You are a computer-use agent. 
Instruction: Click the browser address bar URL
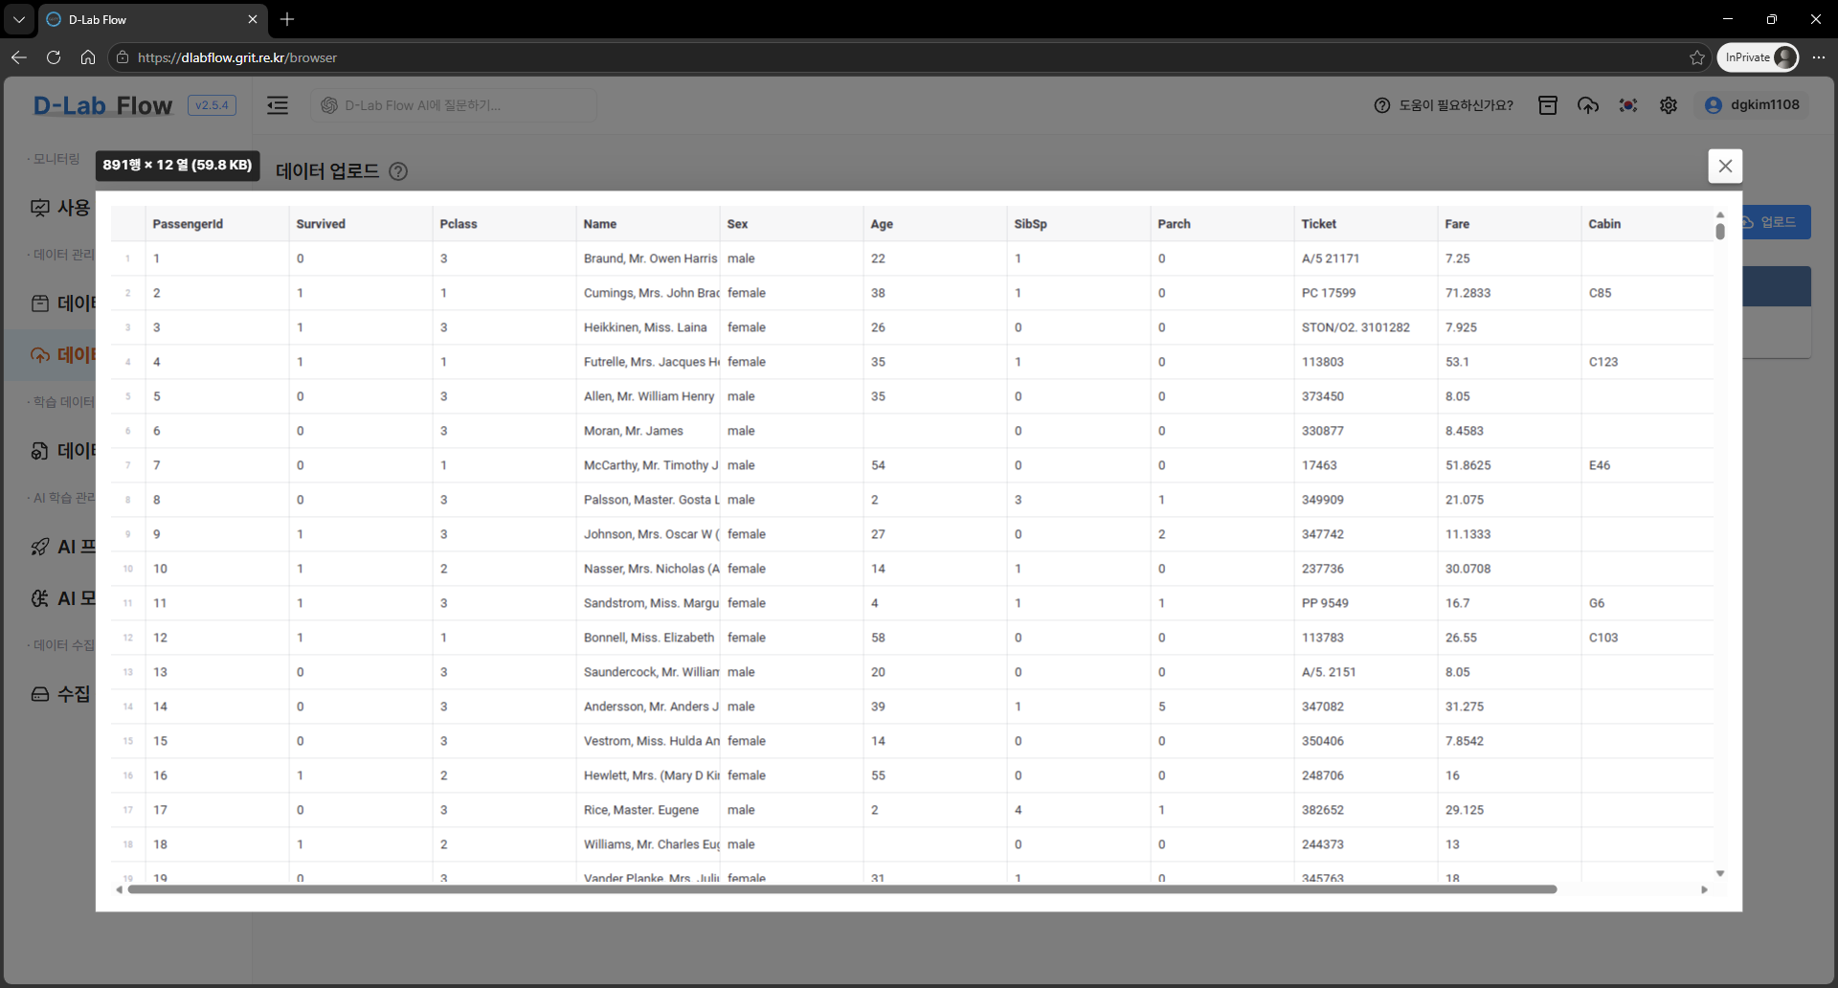point(237,57)
